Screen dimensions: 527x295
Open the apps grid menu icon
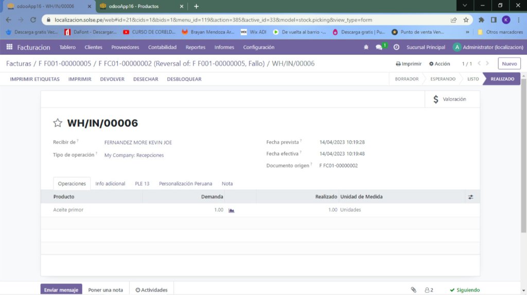(x=9, y=47)
